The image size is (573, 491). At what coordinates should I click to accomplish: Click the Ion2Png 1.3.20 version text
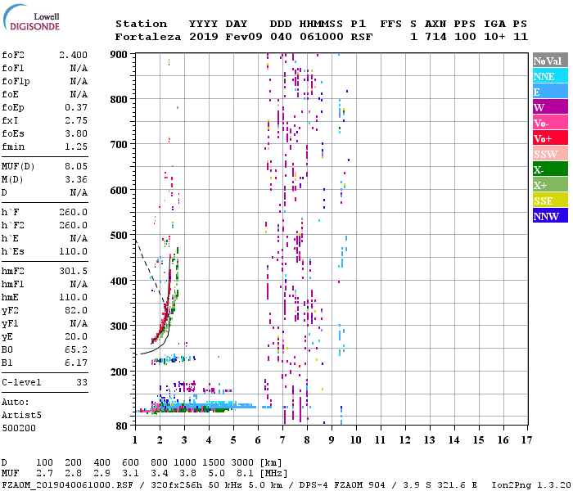click(531, 485)
